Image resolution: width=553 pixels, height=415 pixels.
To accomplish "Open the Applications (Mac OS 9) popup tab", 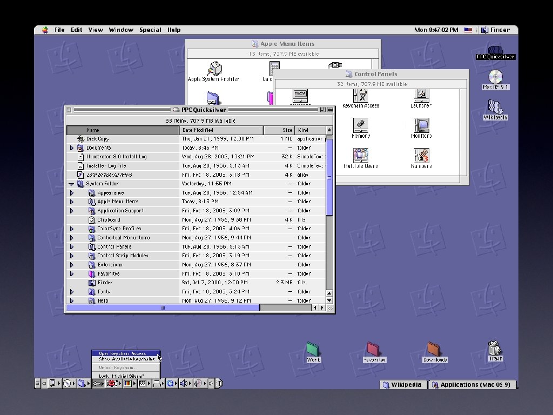I will (x=473, y=385).
